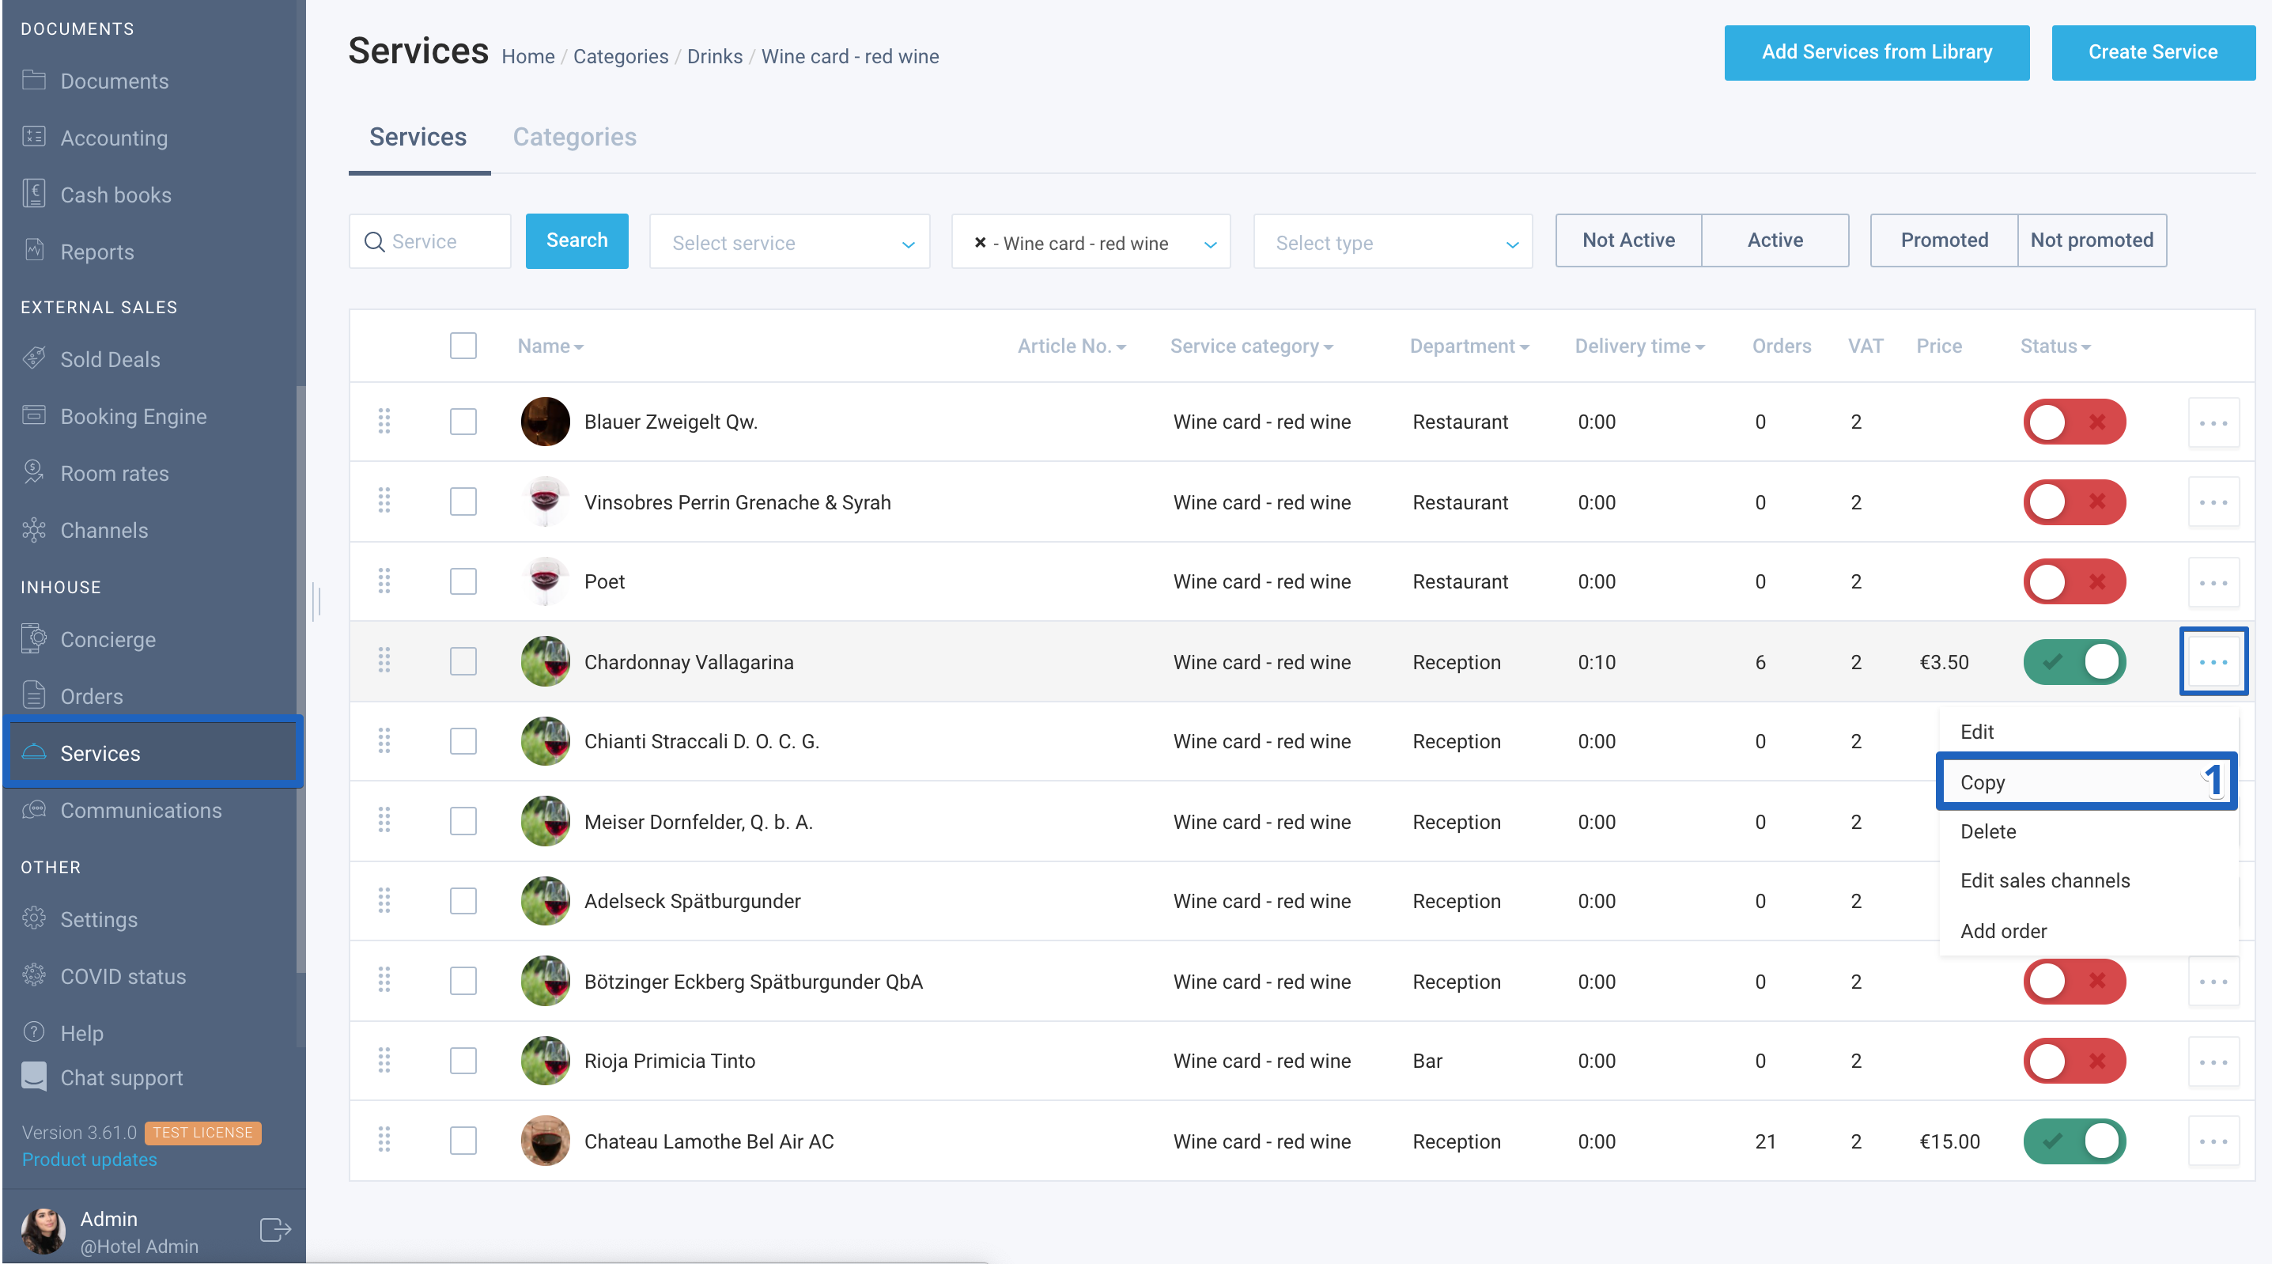The height and width of the screenshot is (1264, 2272).
Task: Open the Select type dropdown
Action: click(1393, 242)
